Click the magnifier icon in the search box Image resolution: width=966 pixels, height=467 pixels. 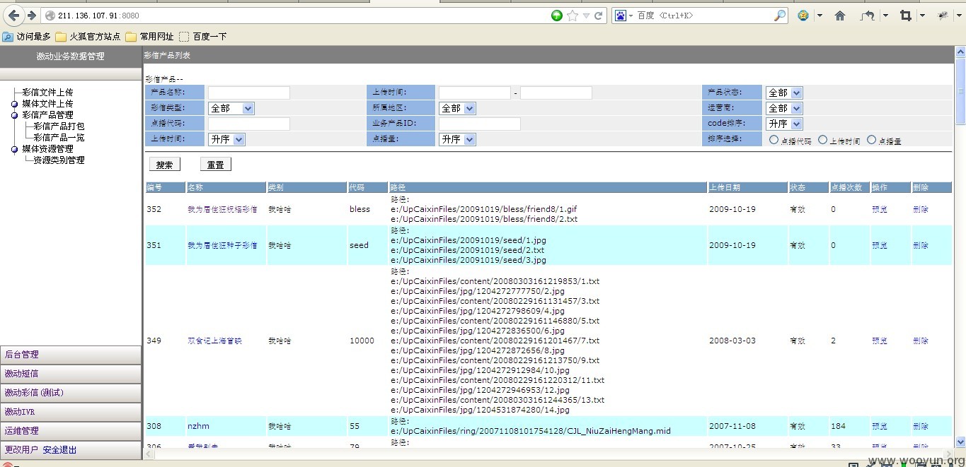(779, 16)
